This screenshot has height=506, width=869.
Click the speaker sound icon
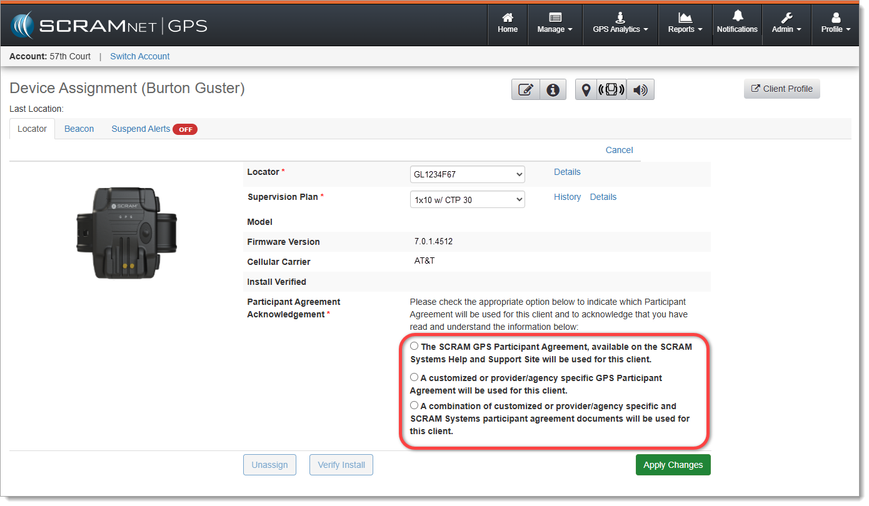click(x=640, y=90)
